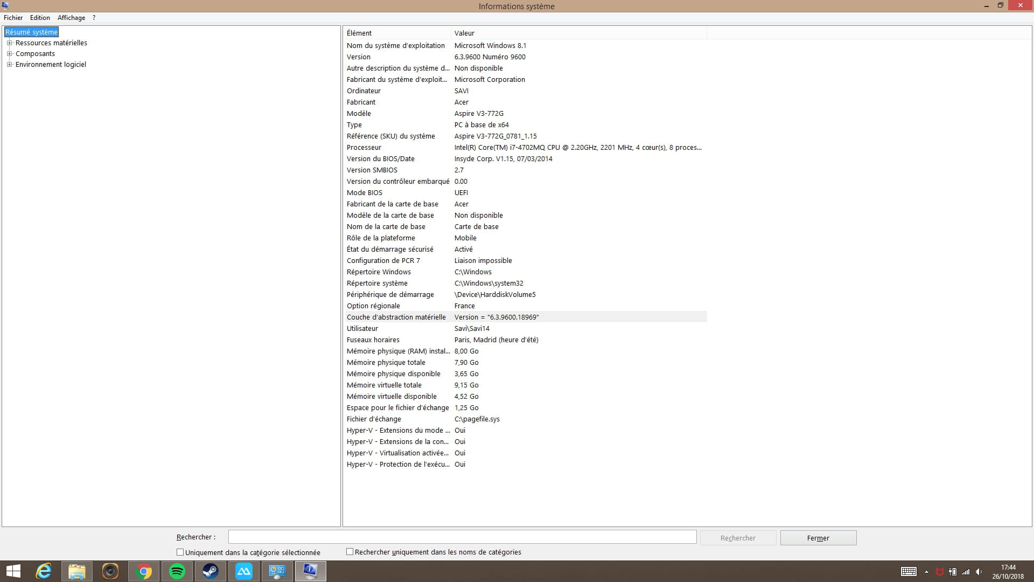This screenshot has width=1034, height=582.
Task: Open the Fichier menu
Action: click(13, 18)
